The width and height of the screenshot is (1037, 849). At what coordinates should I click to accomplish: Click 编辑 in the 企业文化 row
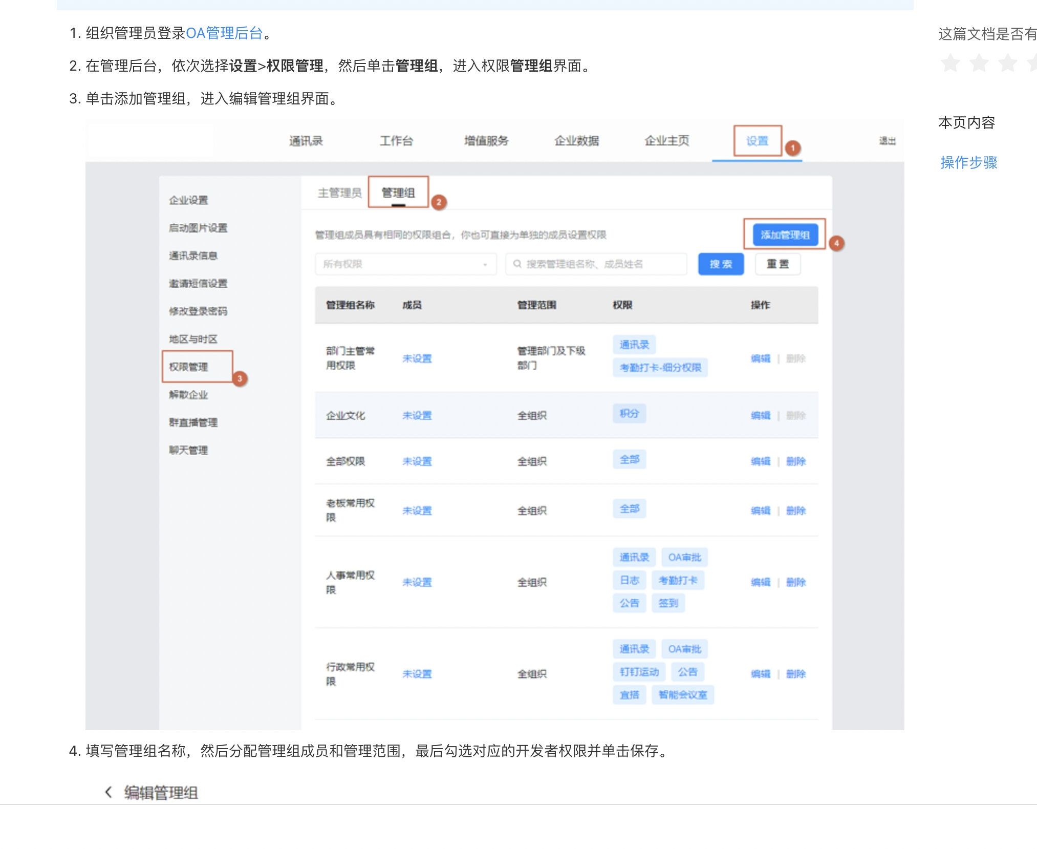760,415
